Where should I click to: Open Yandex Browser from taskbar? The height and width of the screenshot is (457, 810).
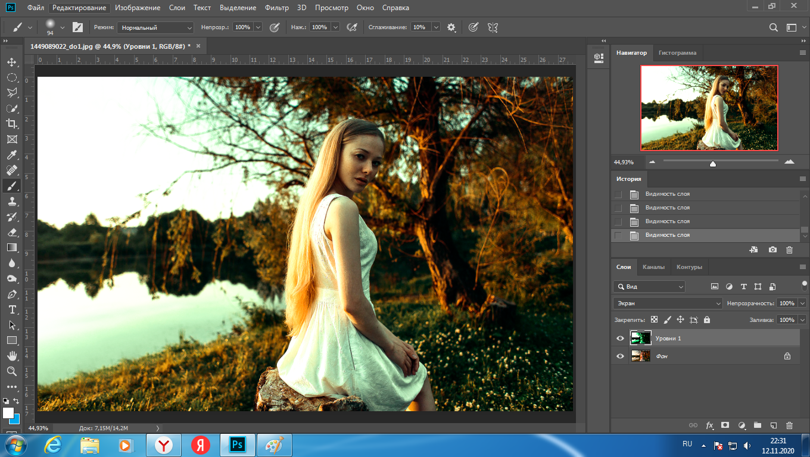(163, 445)
